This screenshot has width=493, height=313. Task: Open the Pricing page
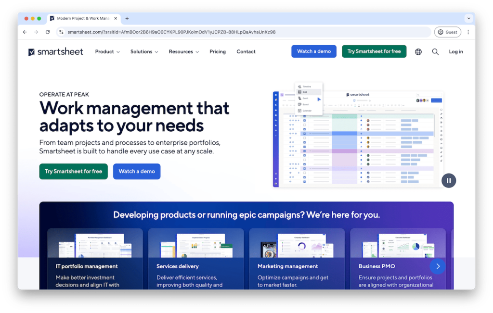[218, 52]
